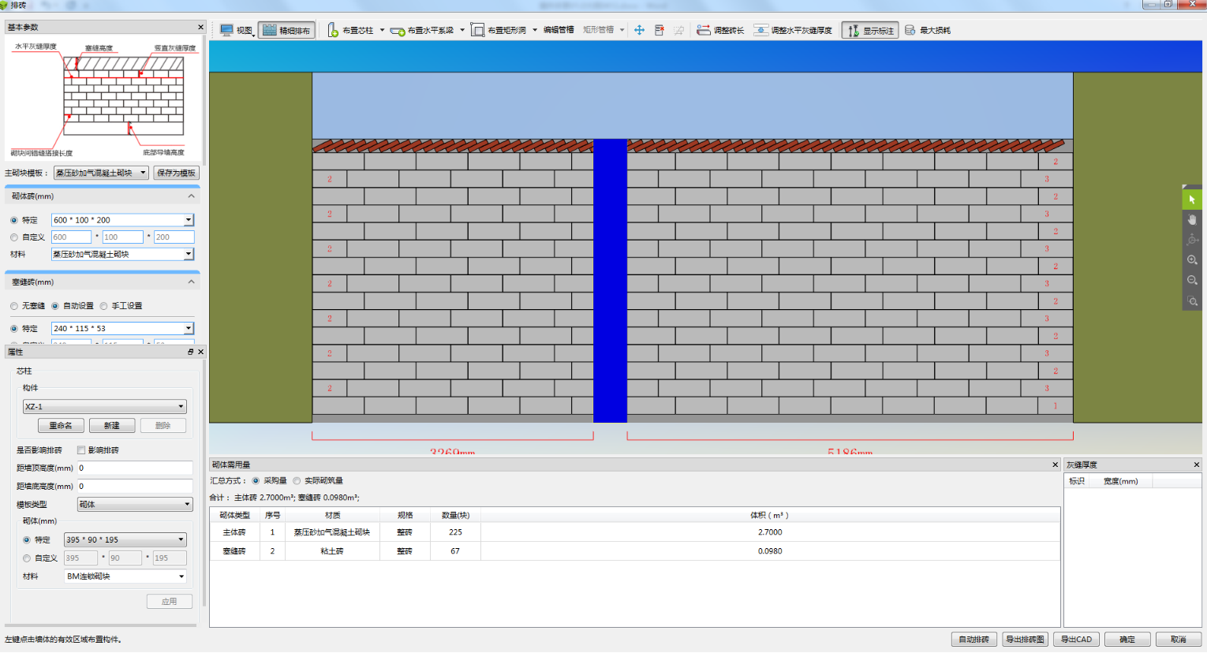
Task: Select the 布置矩形洞 rectangular opening tool
Action: pos(499,31)
